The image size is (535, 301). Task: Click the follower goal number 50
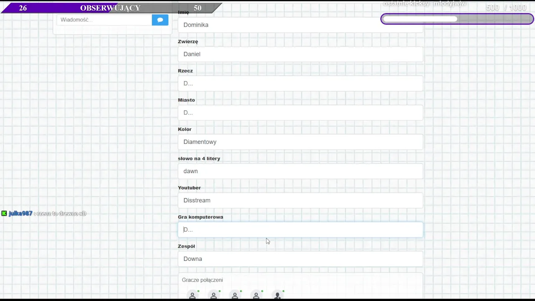(198, 8)
